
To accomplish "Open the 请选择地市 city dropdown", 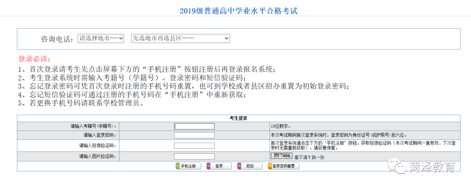I will (101, 38).
